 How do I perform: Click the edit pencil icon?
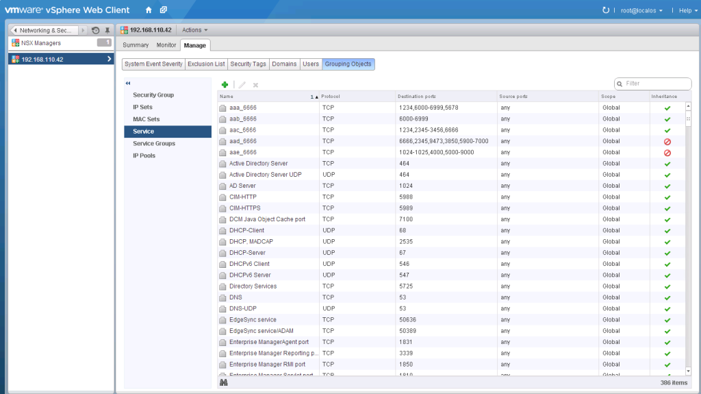242,84
